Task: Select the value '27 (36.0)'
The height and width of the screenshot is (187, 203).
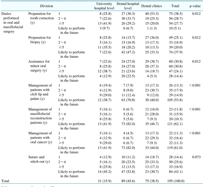Action: pos(152,38)
